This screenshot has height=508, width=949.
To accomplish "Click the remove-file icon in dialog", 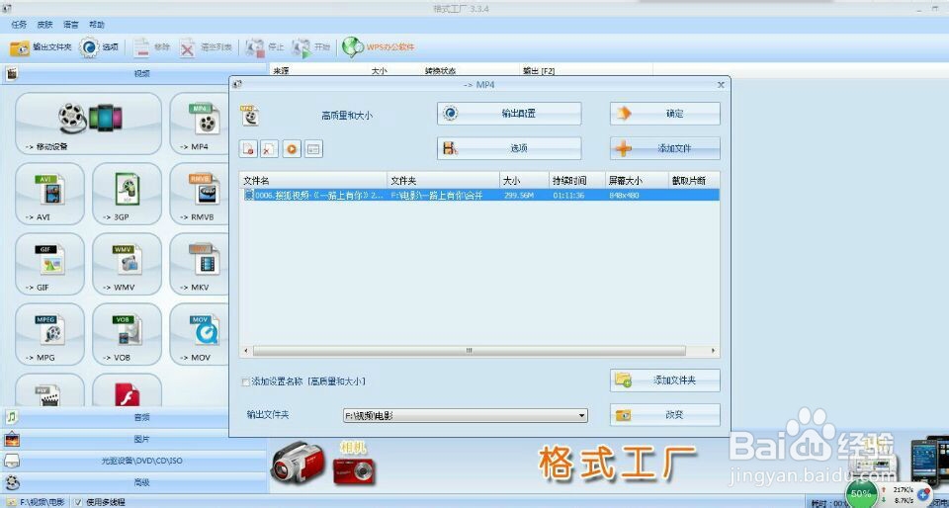I will (249, 149).
